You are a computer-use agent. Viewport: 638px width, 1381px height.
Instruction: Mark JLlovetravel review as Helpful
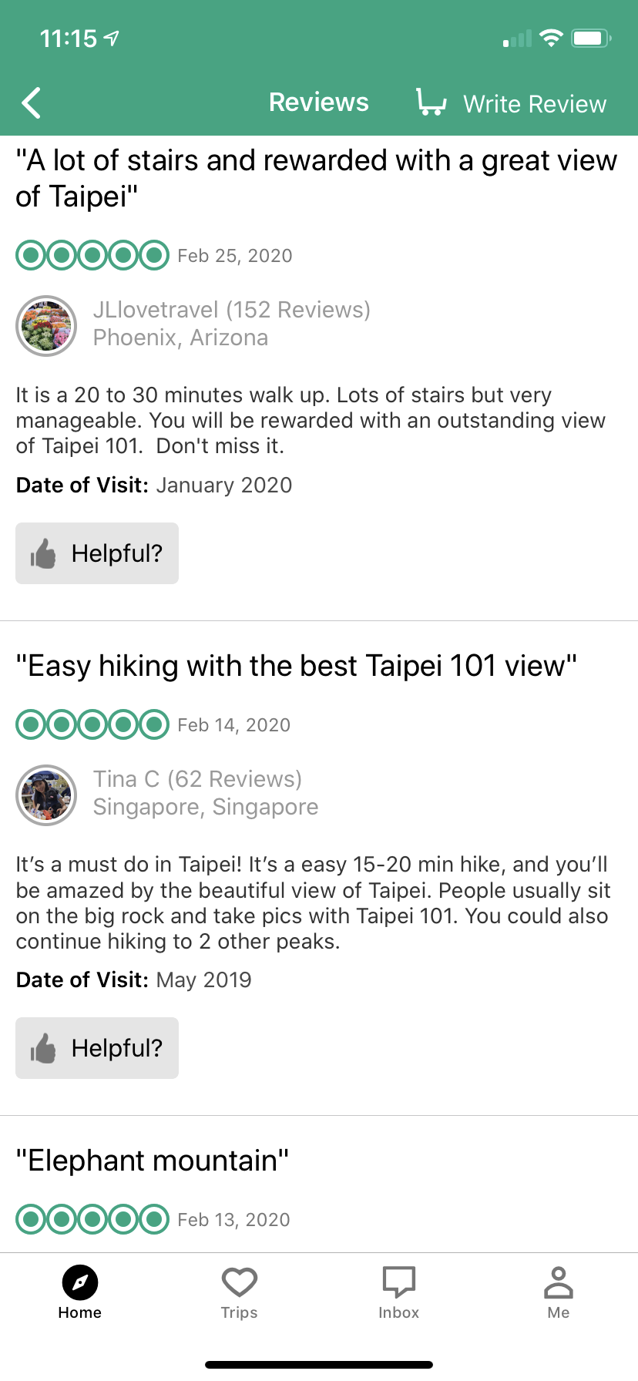pyautogui.click(x=97, y=553)
